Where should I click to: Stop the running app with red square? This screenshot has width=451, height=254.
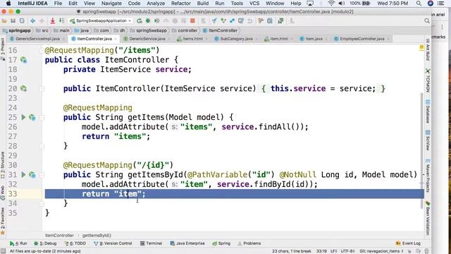(x=192, y=20)
